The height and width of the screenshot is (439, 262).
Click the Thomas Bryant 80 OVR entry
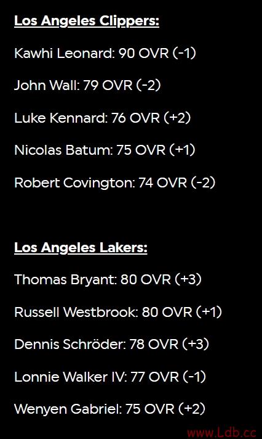point(108,280)
